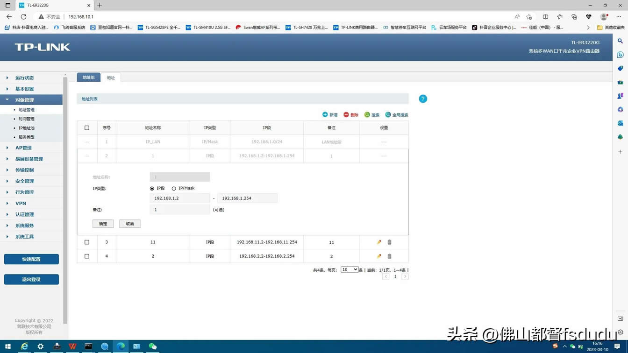Click the trash icon for row 4
Screen dimensions: 628x353
click(389, 256)
